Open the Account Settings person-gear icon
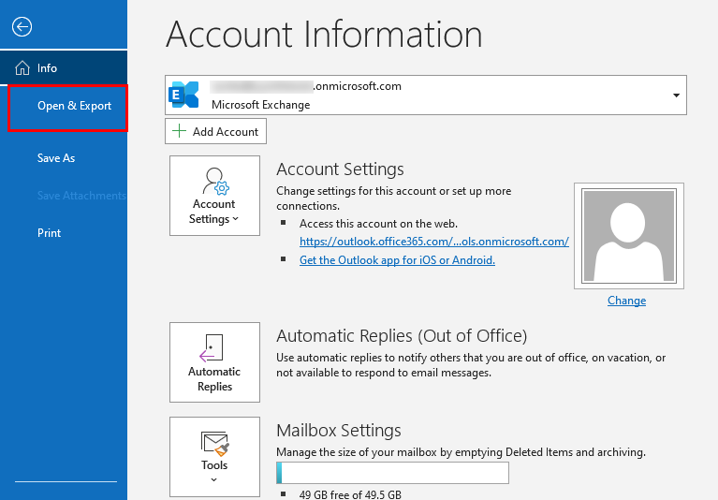The image size is (718, 500). click(215, 182)
